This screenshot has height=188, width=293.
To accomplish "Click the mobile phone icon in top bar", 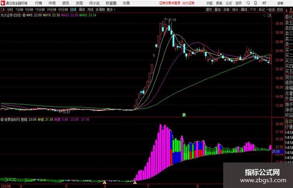I will (255, 3).
